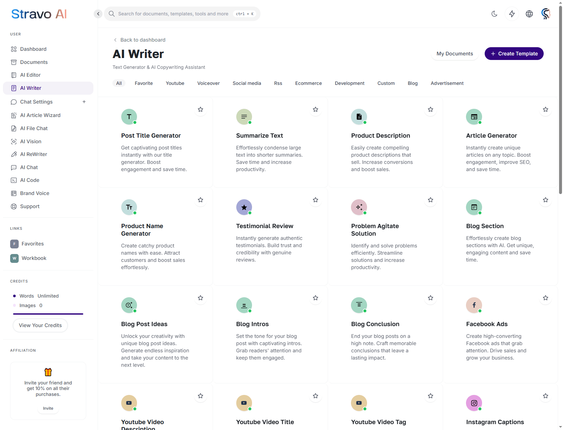Click the Create Template button
Viewport: 563px width, 430px height.
[514, 54]
